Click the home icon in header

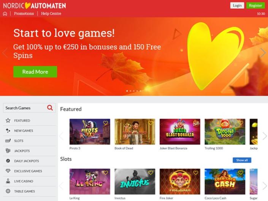click(x=5, y=14)
